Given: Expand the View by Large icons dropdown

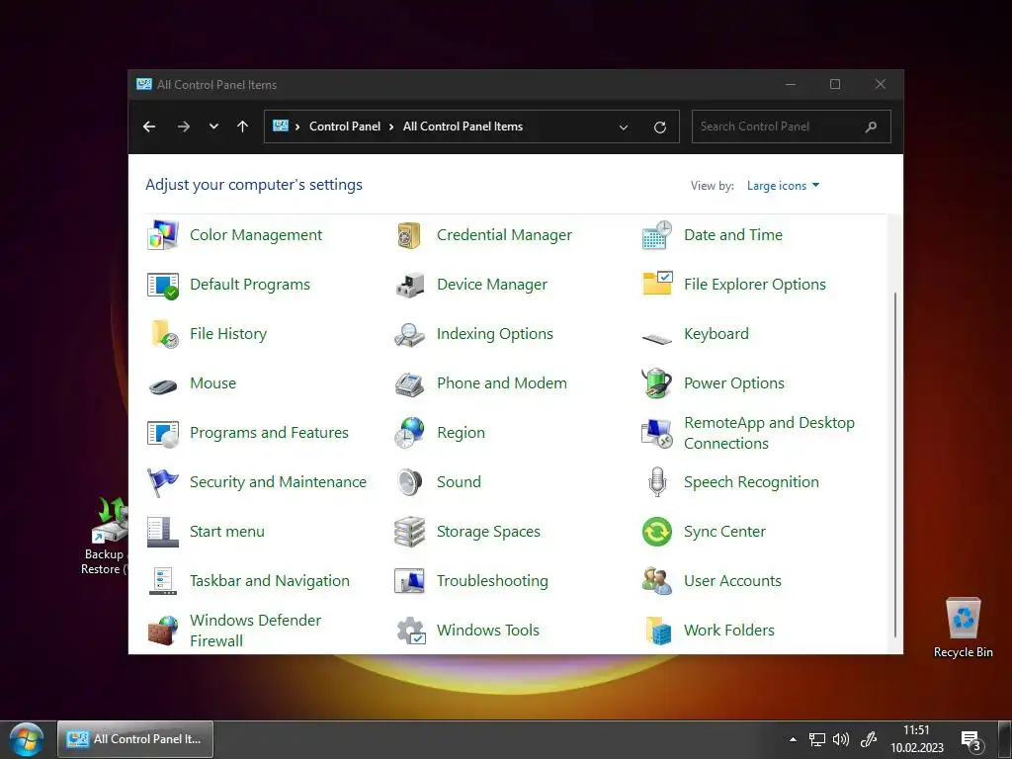Looking at the screenshot, I should coord(783,186).
